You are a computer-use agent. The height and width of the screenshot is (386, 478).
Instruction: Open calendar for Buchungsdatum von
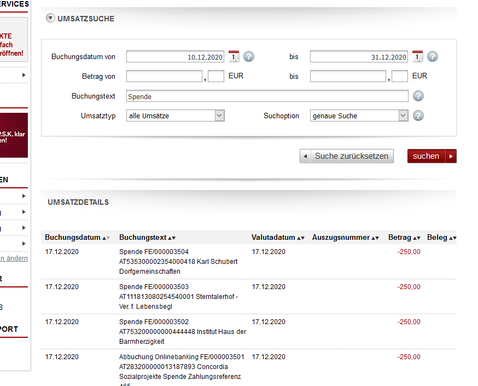point(234,56)
